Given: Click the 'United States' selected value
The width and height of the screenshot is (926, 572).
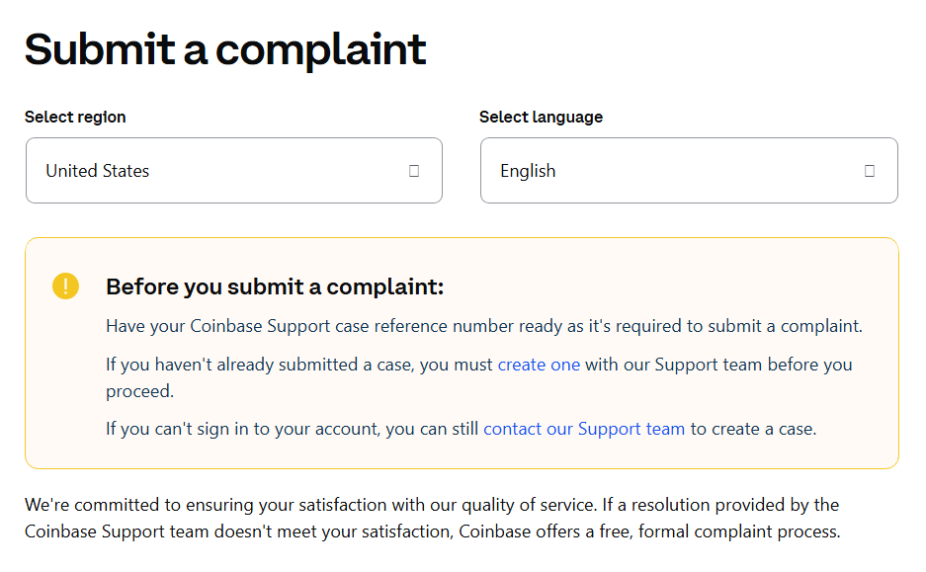Looking at the screenshot, I should point(97,171).
